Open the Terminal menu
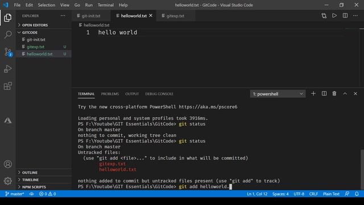 coord(106,5)
